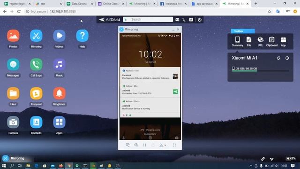
Task: Toggle the eye view-only mode in Mirroring toolbar
Action: coord(136,145)
